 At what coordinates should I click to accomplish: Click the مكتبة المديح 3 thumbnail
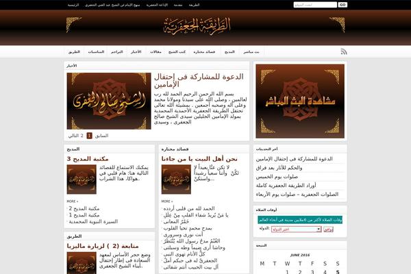82,179
